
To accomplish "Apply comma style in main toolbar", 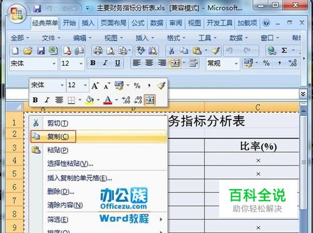I will tap(279, 63).
